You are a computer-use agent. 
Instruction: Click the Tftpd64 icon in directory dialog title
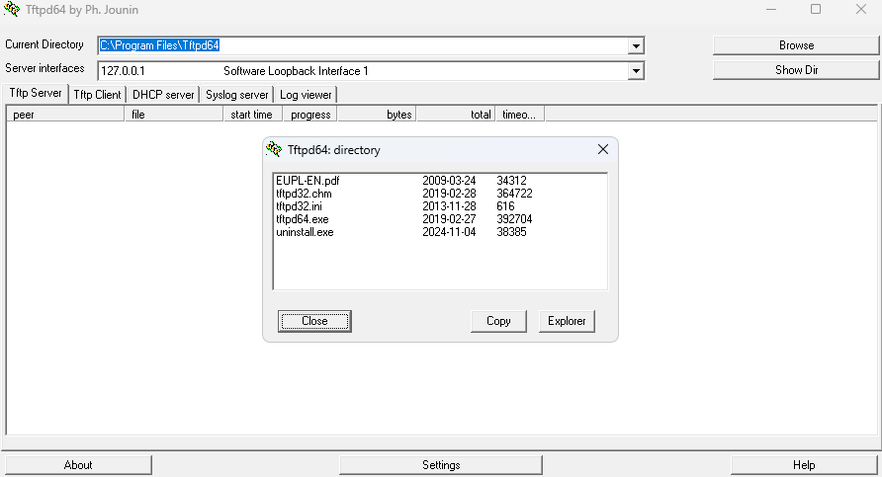click(x=274, y=149)
